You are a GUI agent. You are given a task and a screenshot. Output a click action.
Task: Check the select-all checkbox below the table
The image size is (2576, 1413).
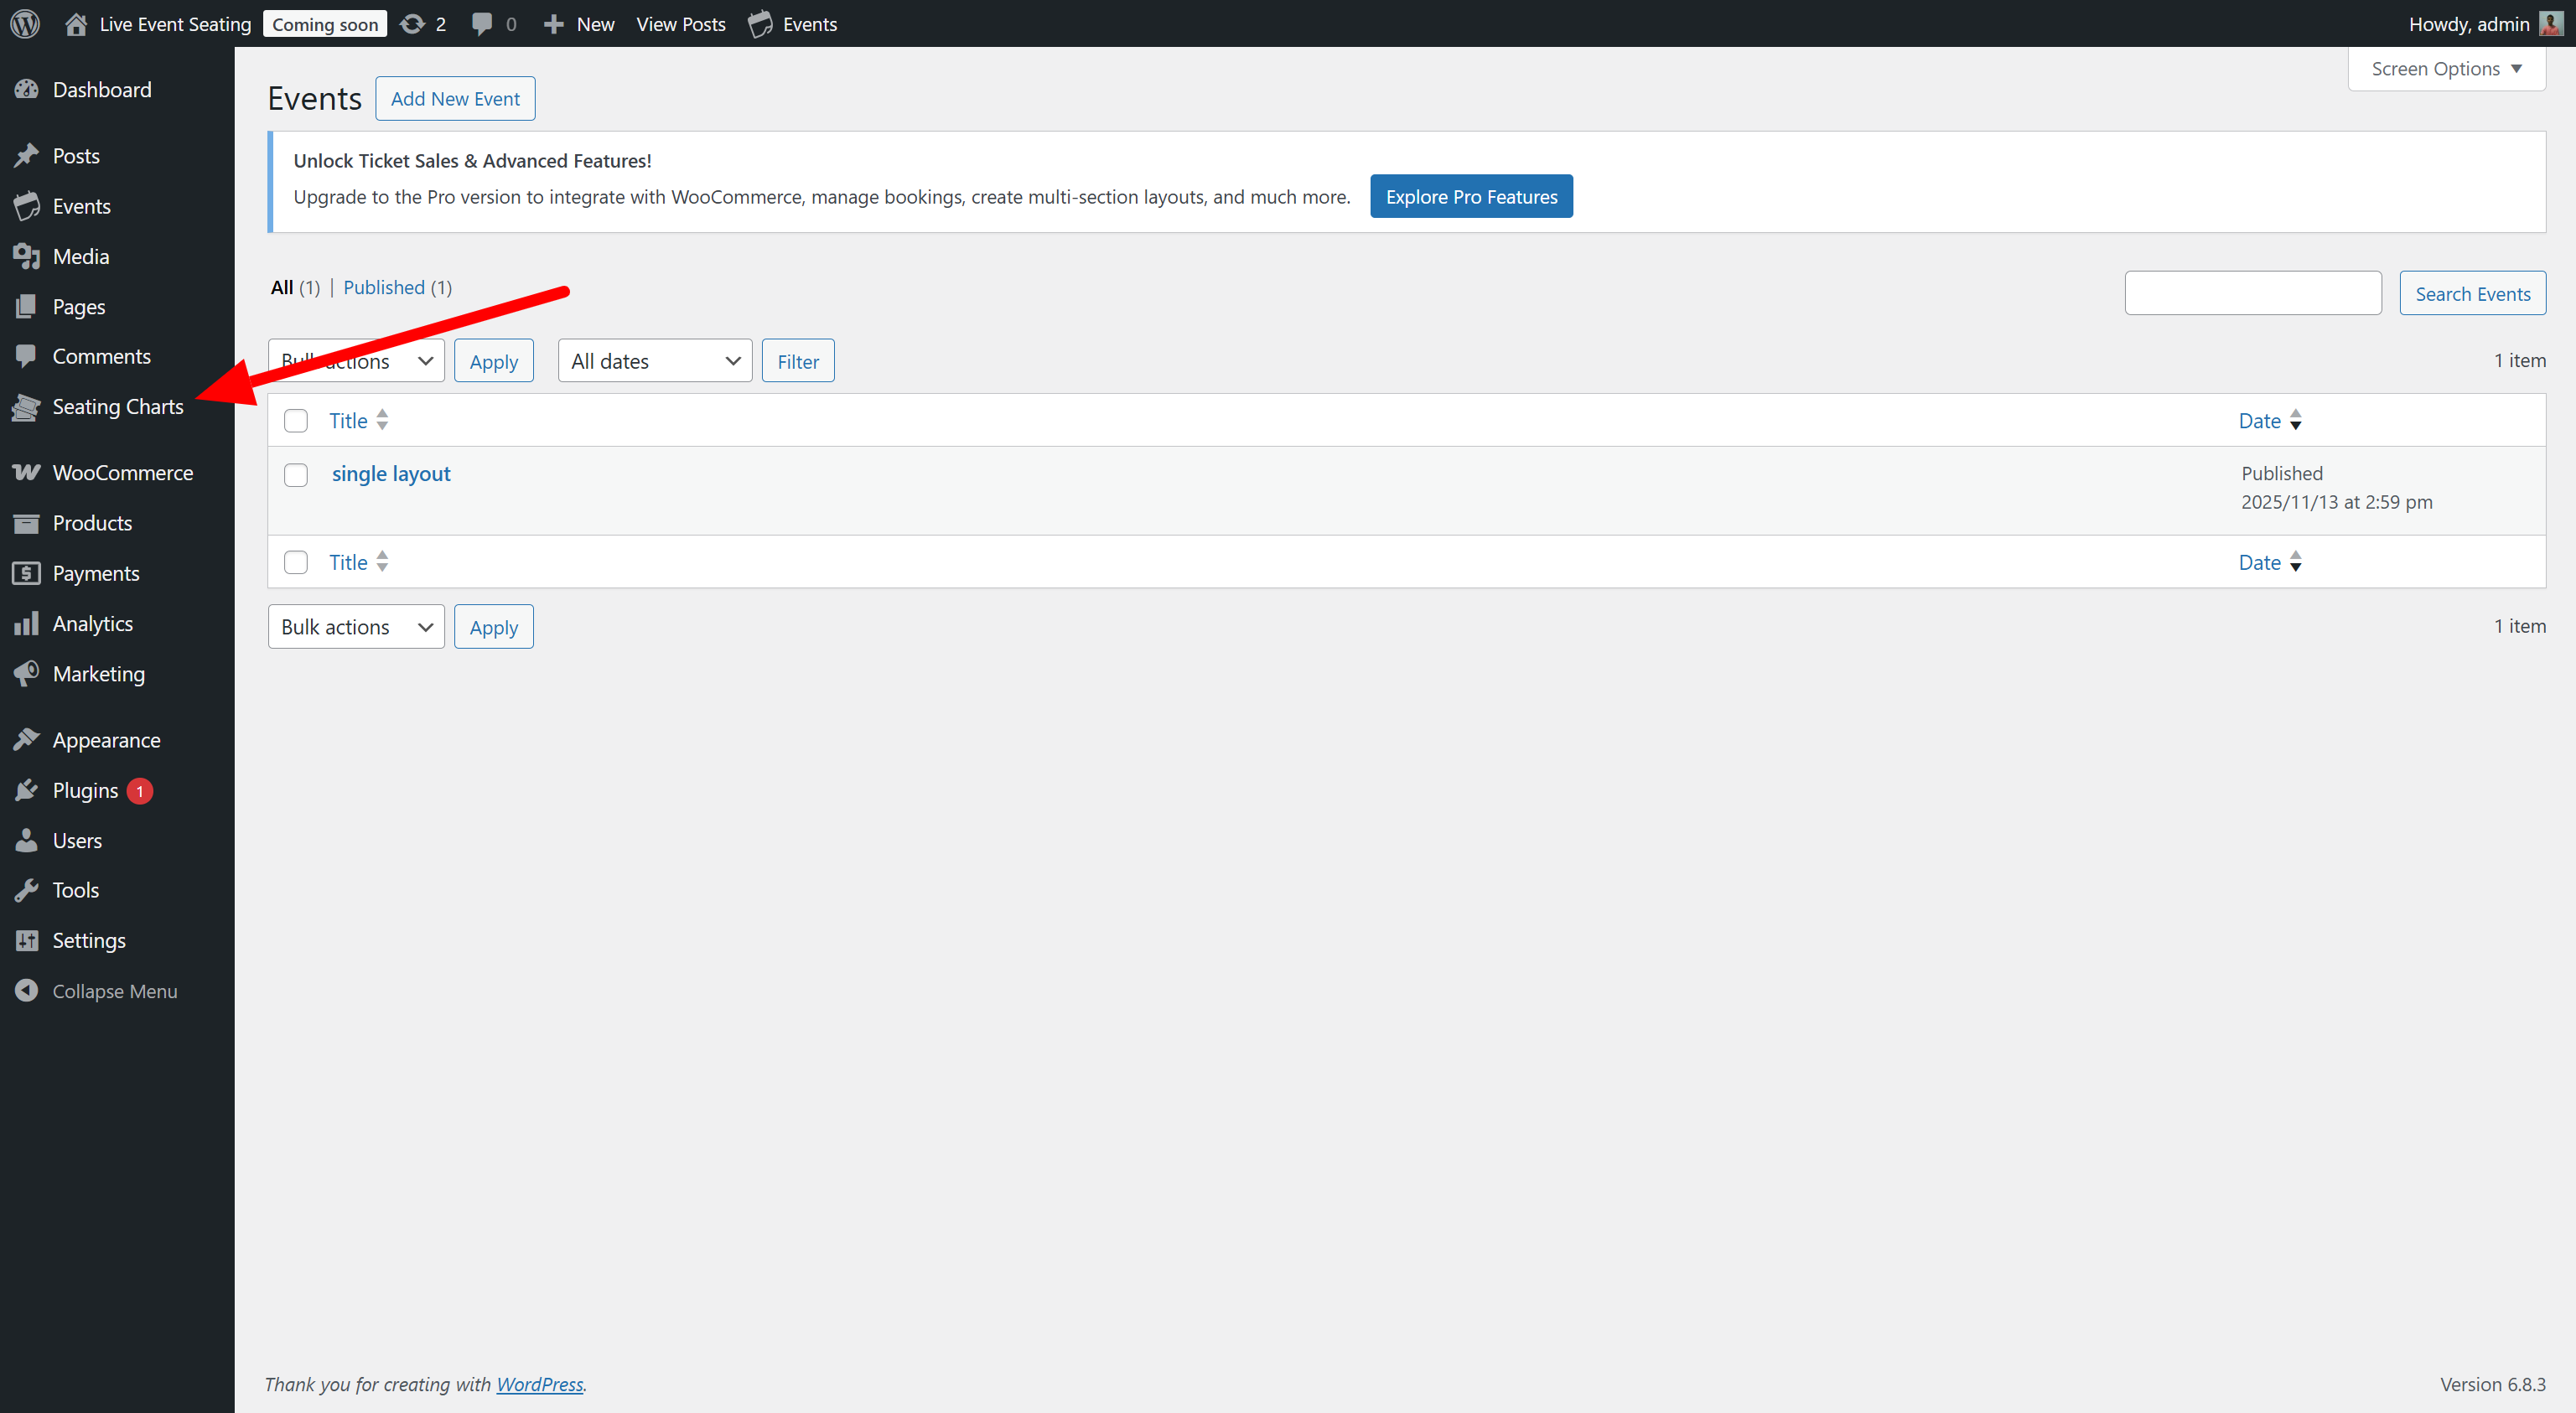click(x=296, y=562)
